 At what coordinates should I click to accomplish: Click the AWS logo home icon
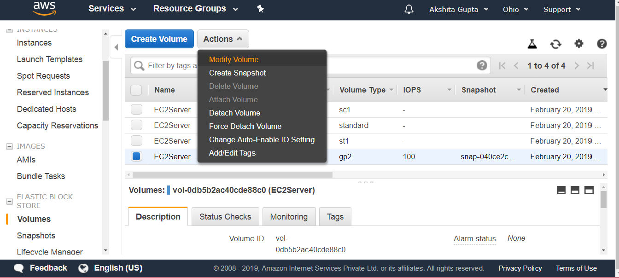(x=45, y=9)
